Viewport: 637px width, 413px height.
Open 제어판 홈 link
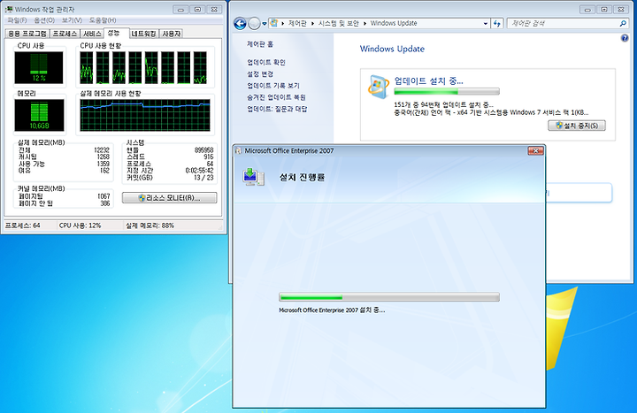260,44
